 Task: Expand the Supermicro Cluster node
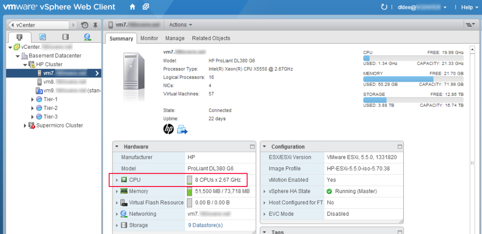click(25, 125)
